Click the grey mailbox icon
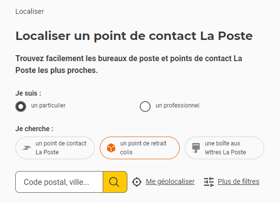This screenshot has width=280, height=213. tap(196, 148)
